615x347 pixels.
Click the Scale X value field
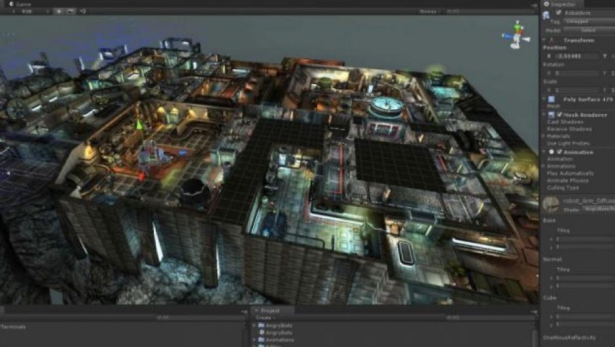[x=576, y=90]
